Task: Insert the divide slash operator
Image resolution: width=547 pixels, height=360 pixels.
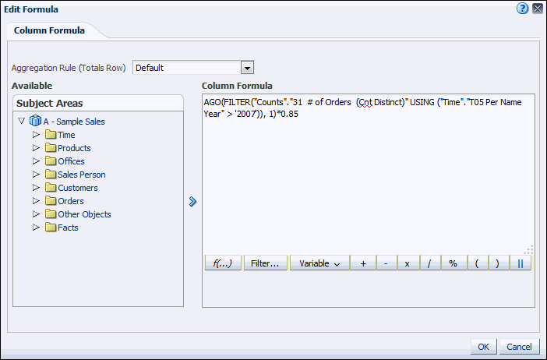Action: pyautogui.click(x=430, y=263)
